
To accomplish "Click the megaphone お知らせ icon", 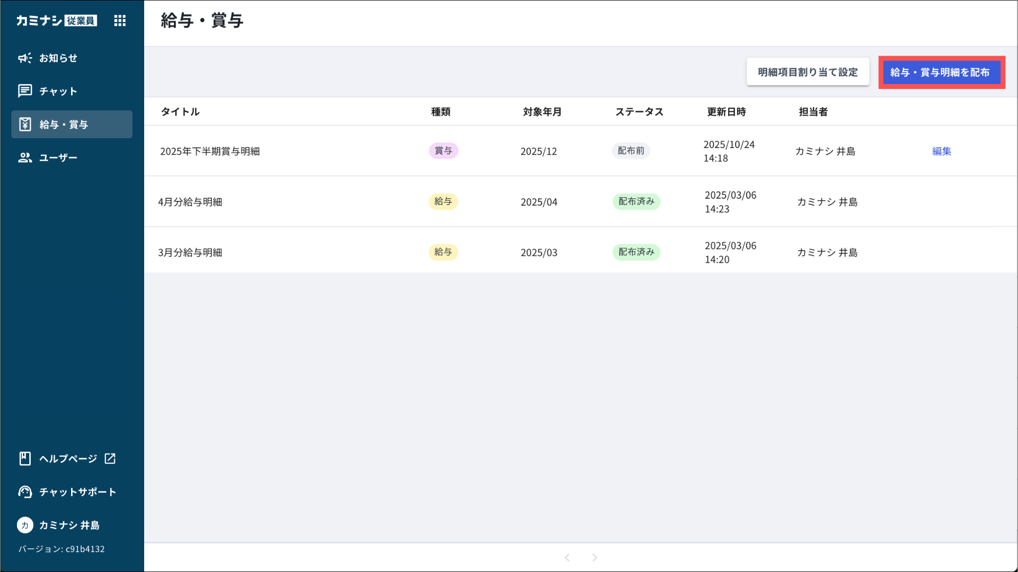I will [25, 58].
